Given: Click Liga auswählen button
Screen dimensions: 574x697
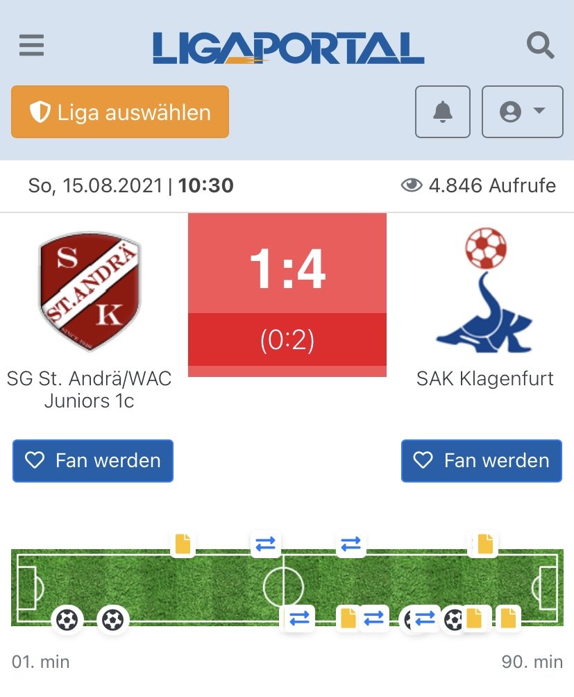Looking at the screenshot, I should (120, 112).
